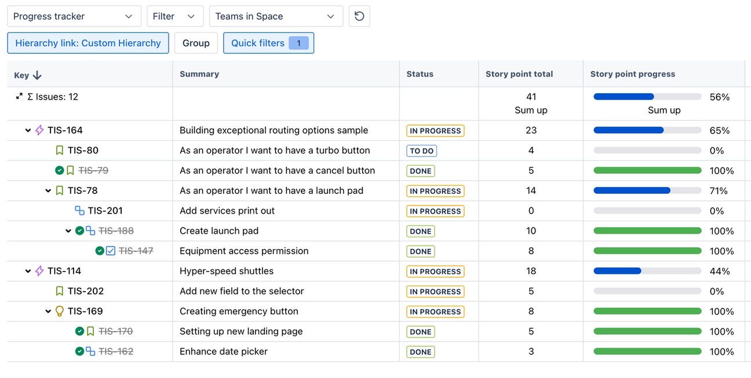
Task: Click the Group button
Action: pyautogui.click(x=196, y=43)
